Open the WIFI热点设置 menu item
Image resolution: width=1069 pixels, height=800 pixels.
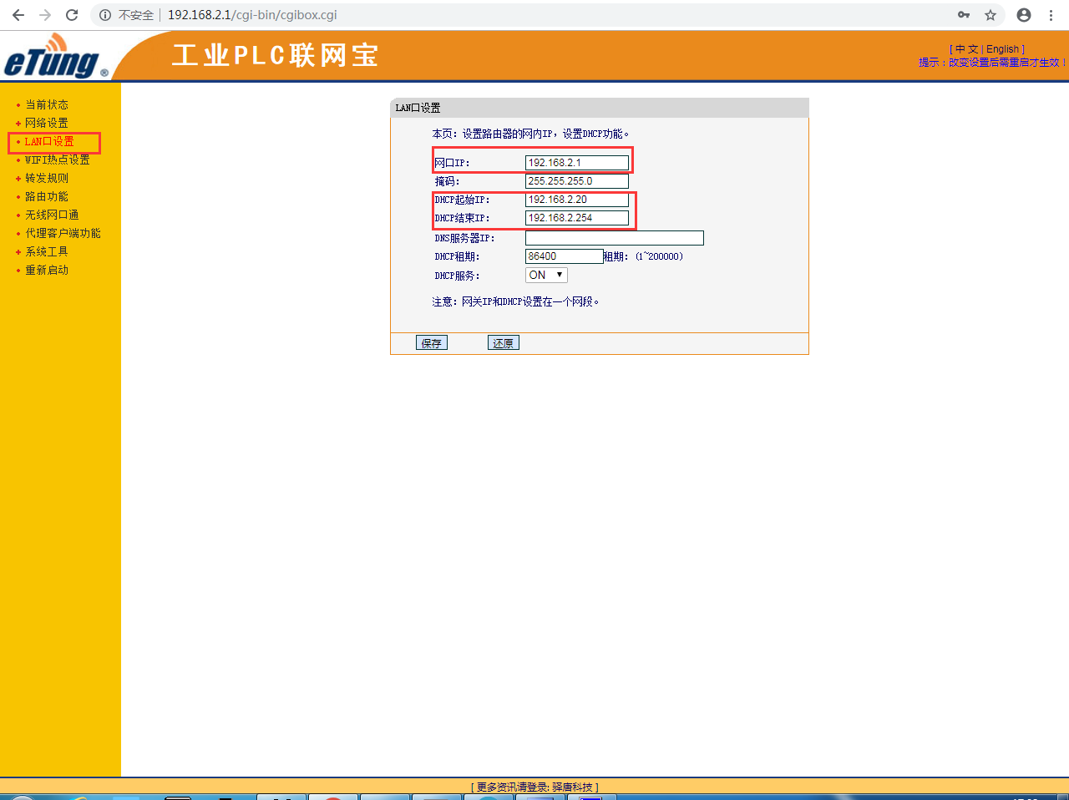point(57,159)
